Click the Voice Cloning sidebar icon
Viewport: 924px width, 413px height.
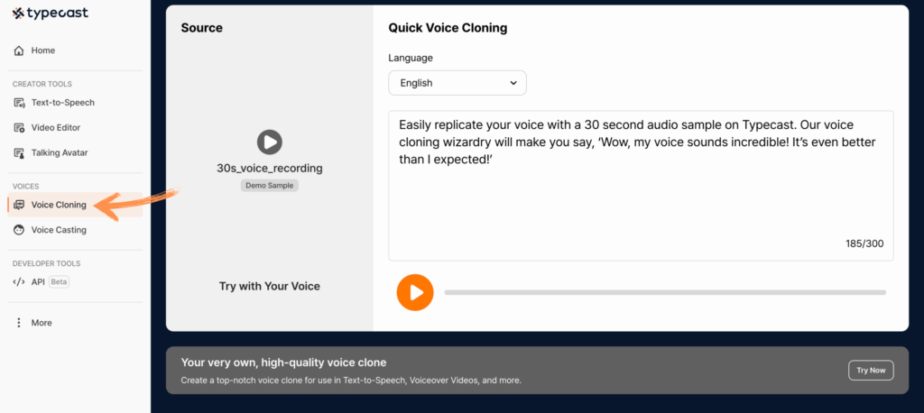(19, 205)
